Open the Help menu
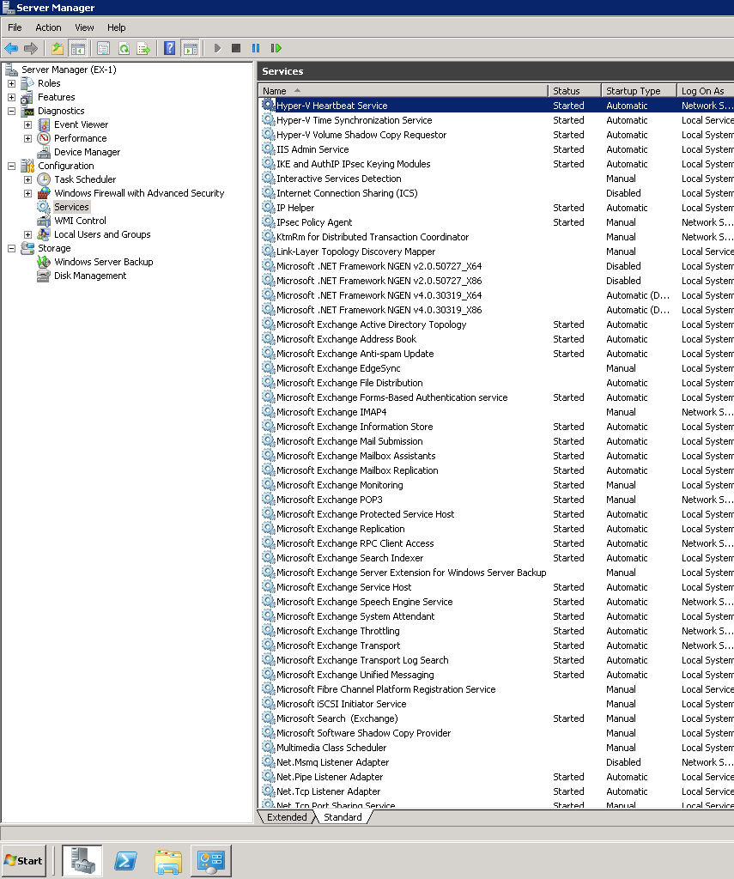Viewport: 734px width, 879px height. (x=116, y=27)
